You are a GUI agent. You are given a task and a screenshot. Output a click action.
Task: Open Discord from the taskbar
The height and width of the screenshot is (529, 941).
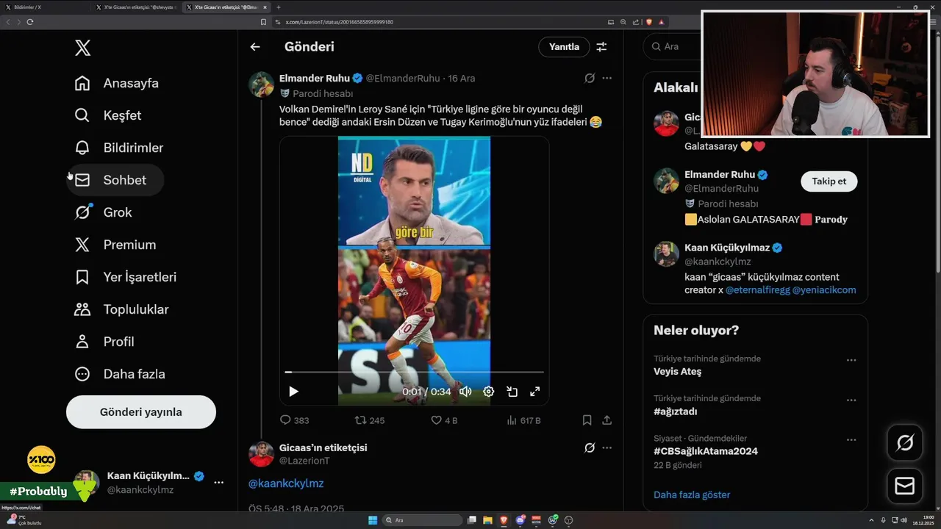coord(520,520)
